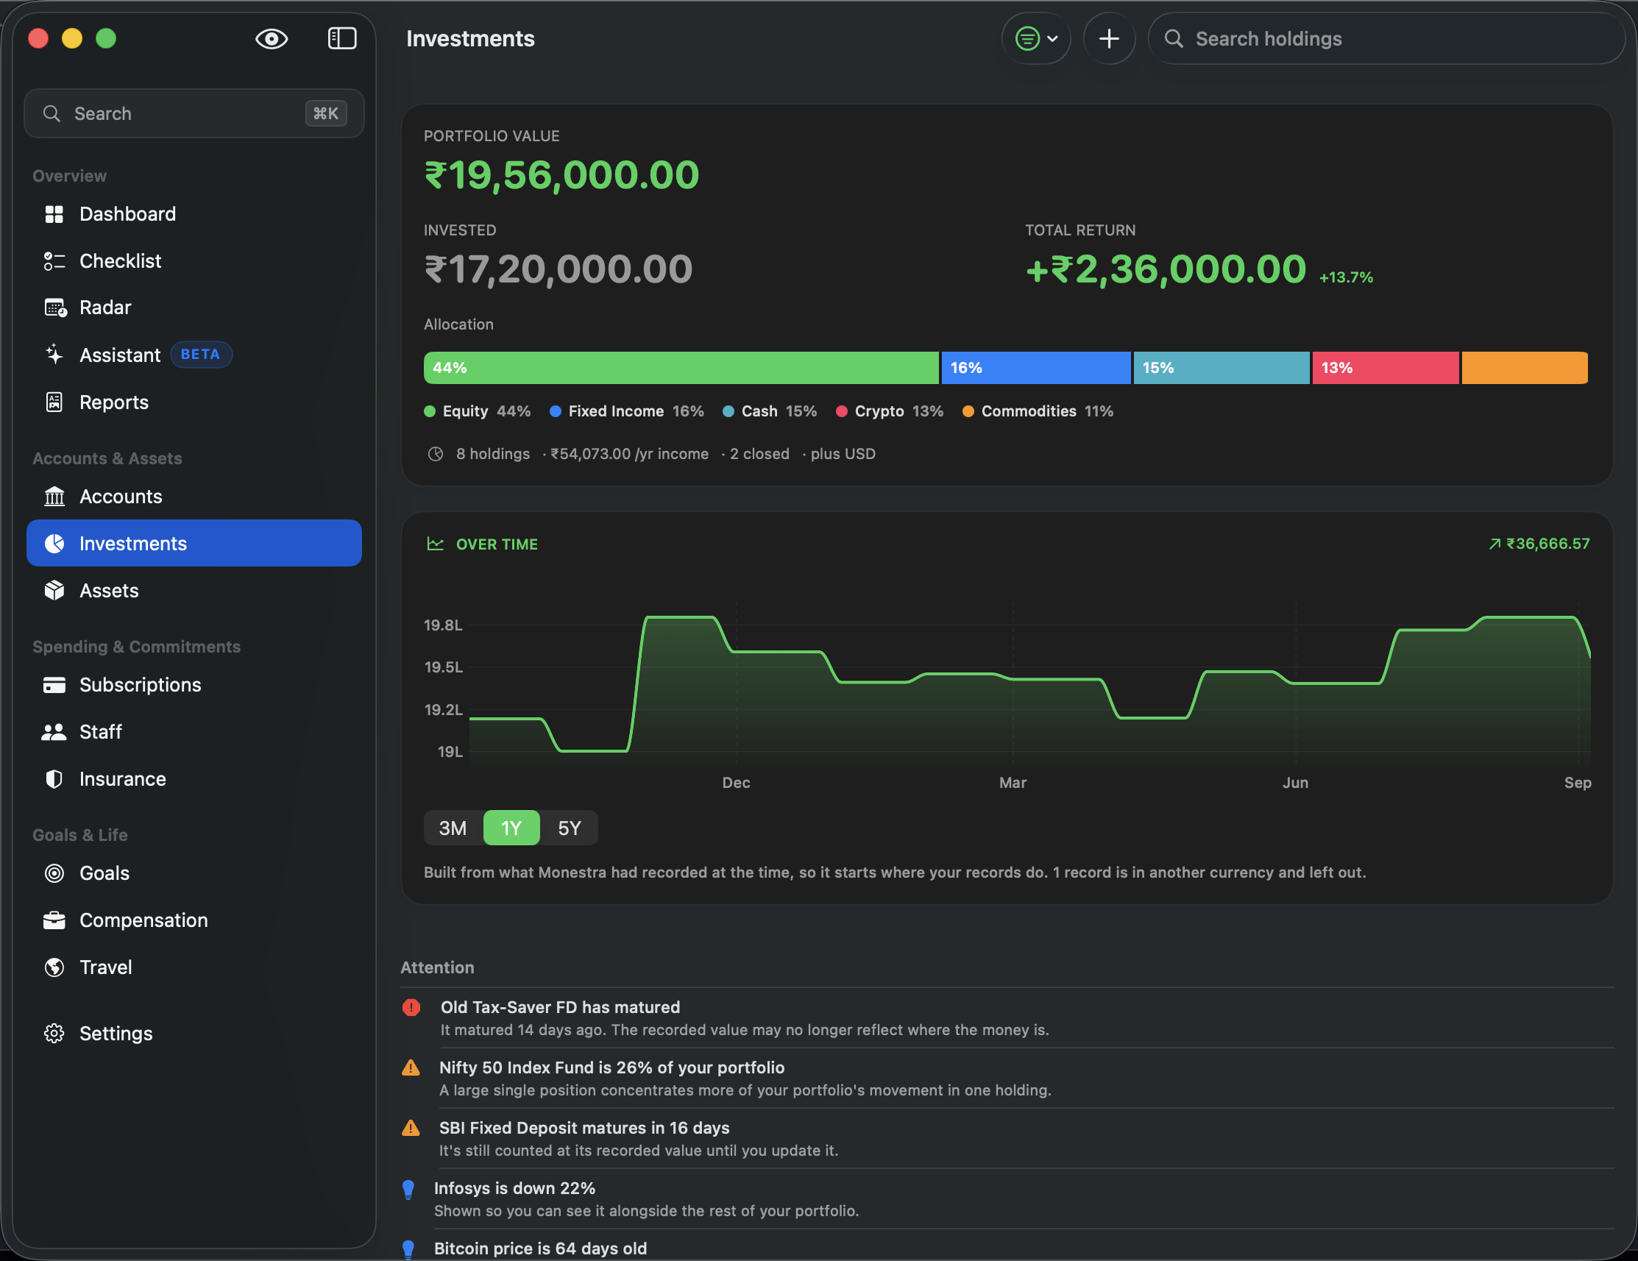Click the red Crypto 13% bar segment
1638x1261 pixels.
[x=1386, y=367]
